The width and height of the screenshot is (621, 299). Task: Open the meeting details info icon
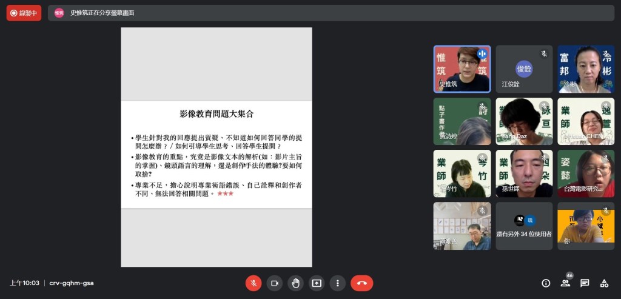[x=546, y=283]
